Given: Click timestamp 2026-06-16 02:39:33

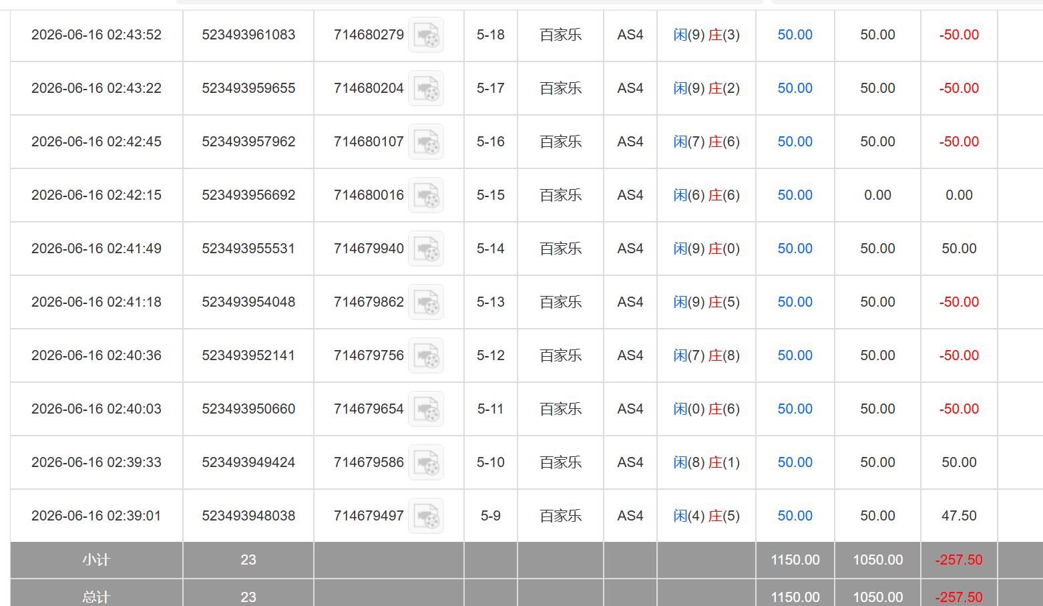Looking at the screenshot, I should pyautogui.click(x=96, y=462).
